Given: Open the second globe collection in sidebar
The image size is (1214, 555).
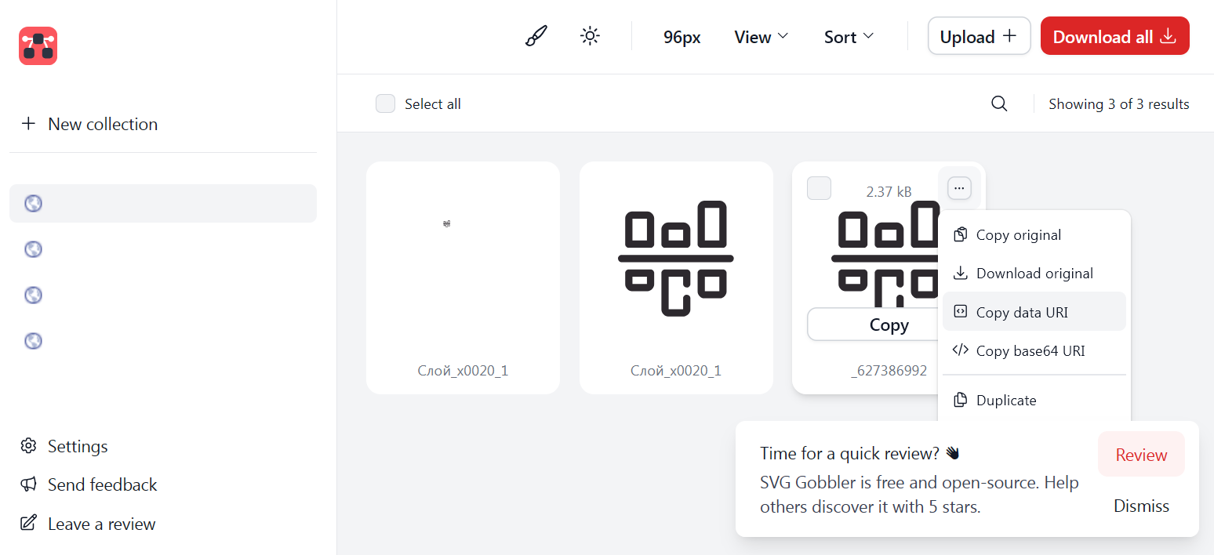Looking at the screenshot, I should [x=34, y=249].
